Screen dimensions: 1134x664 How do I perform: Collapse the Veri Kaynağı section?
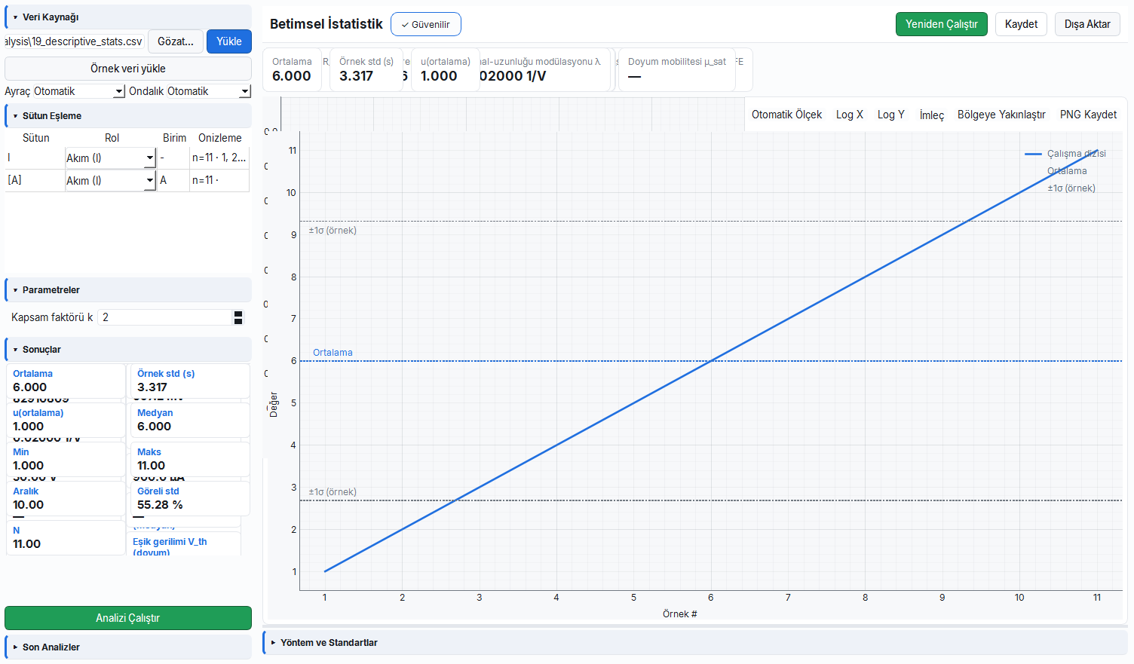[x=128, y=17]
